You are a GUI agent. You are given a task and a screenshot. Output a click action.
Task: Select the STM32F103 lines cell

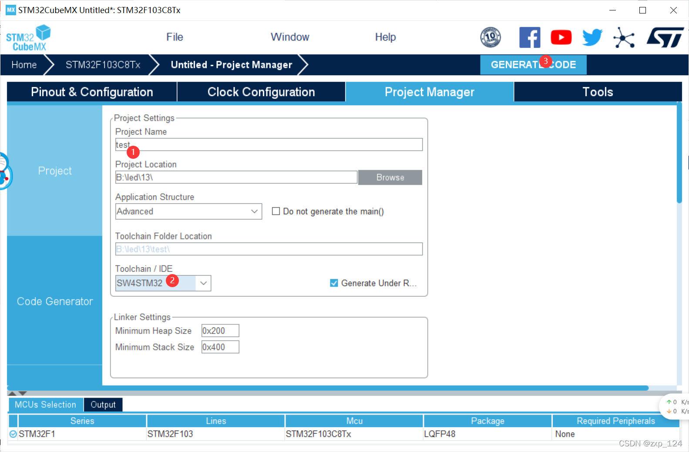point(216,434)
